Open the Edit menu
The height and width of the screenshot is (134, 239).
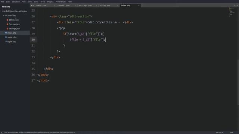point(8,1)
